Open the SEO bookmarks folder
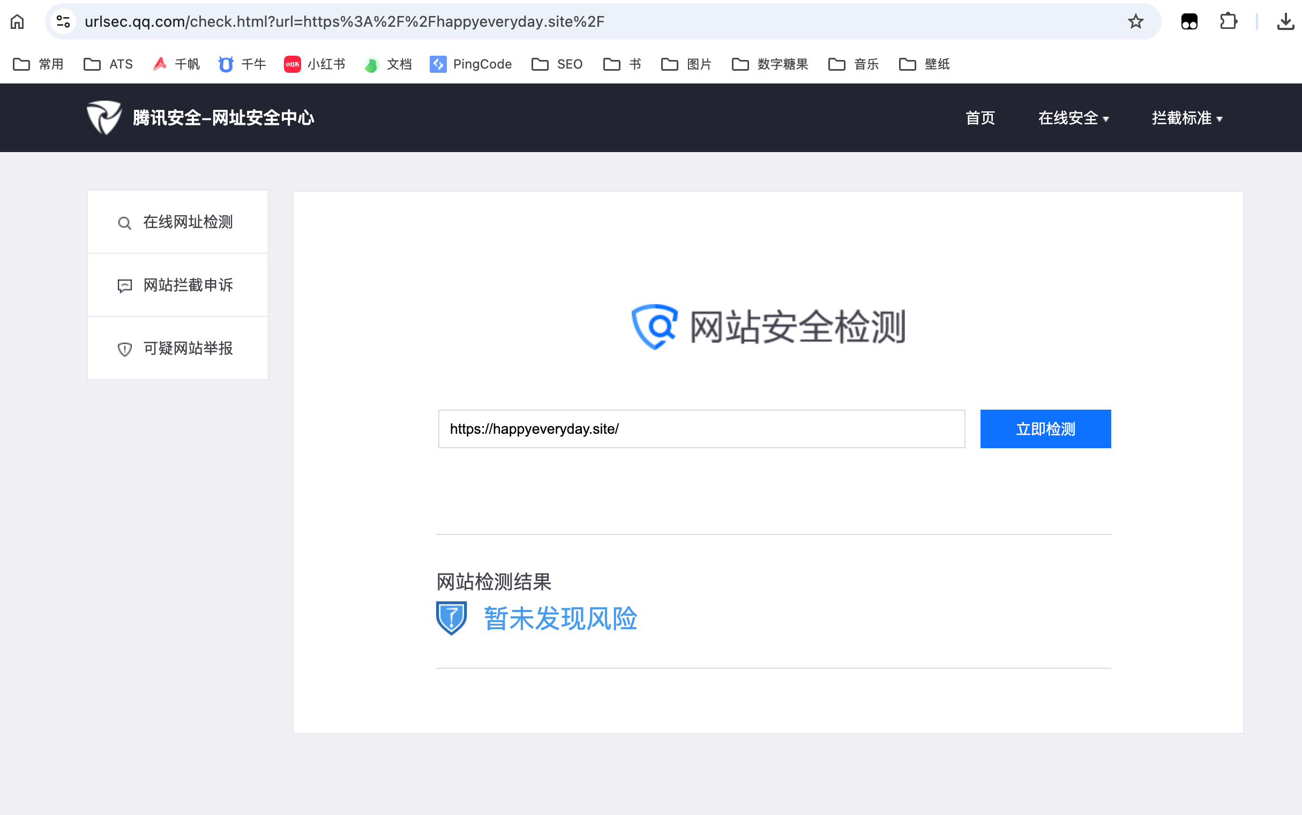 click(557, 64)
